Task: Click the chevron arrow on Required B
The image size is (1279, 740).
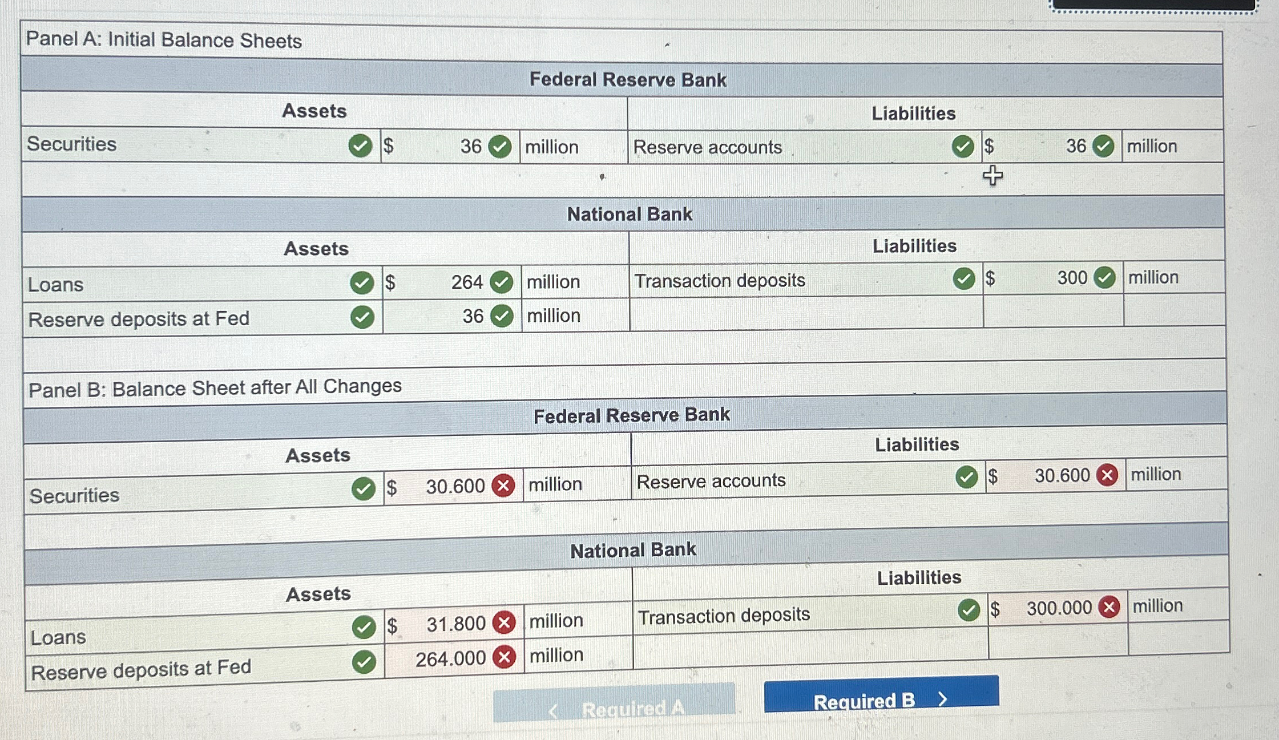Action: click(x=943, y=698)
